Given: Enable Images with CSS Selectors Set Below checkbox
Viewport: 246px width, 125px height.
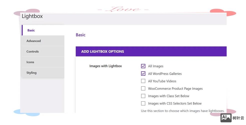Looking at the screenshot, I should pos(143,103).
